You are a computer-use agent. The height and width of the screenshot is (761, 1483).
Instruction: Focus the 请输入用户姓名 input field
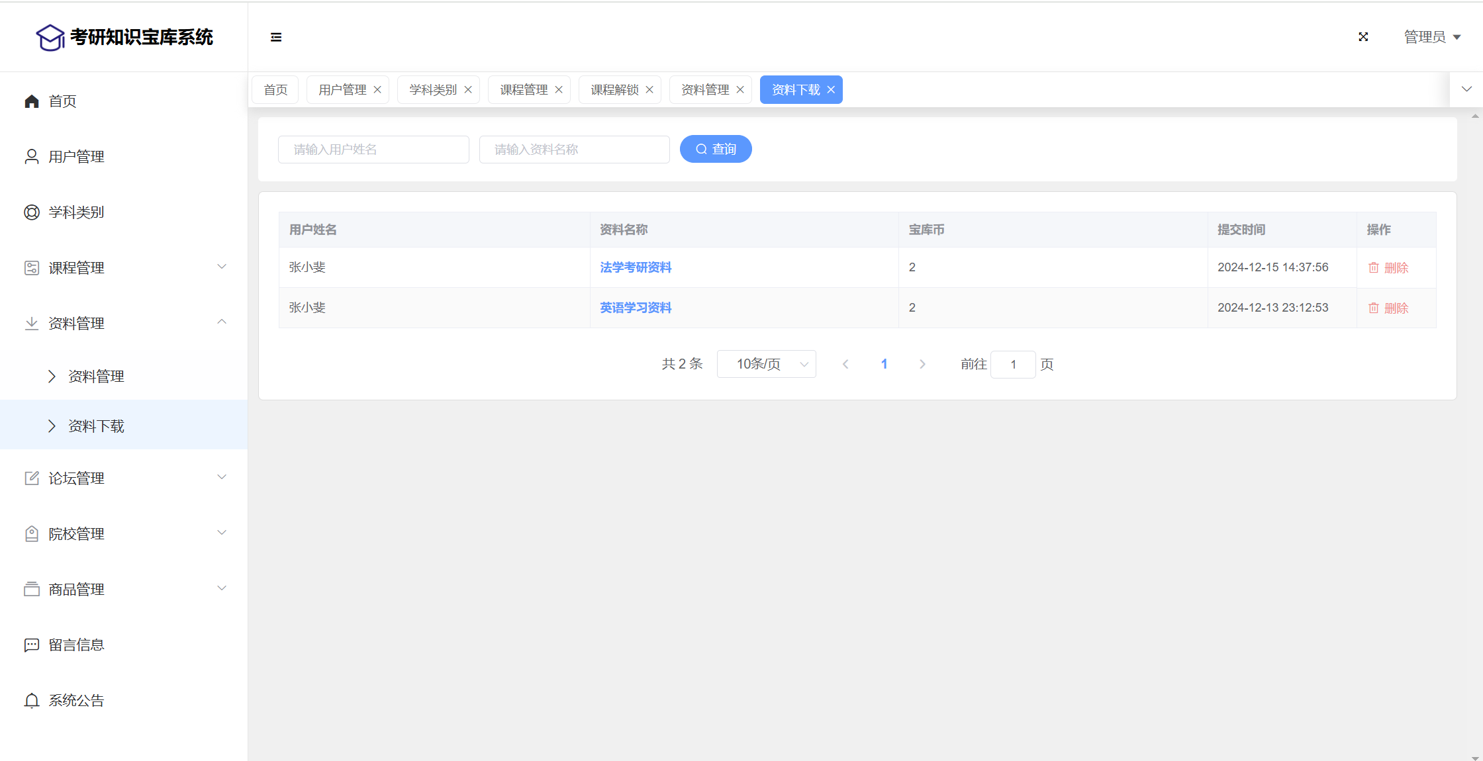[x=373, y=150]
